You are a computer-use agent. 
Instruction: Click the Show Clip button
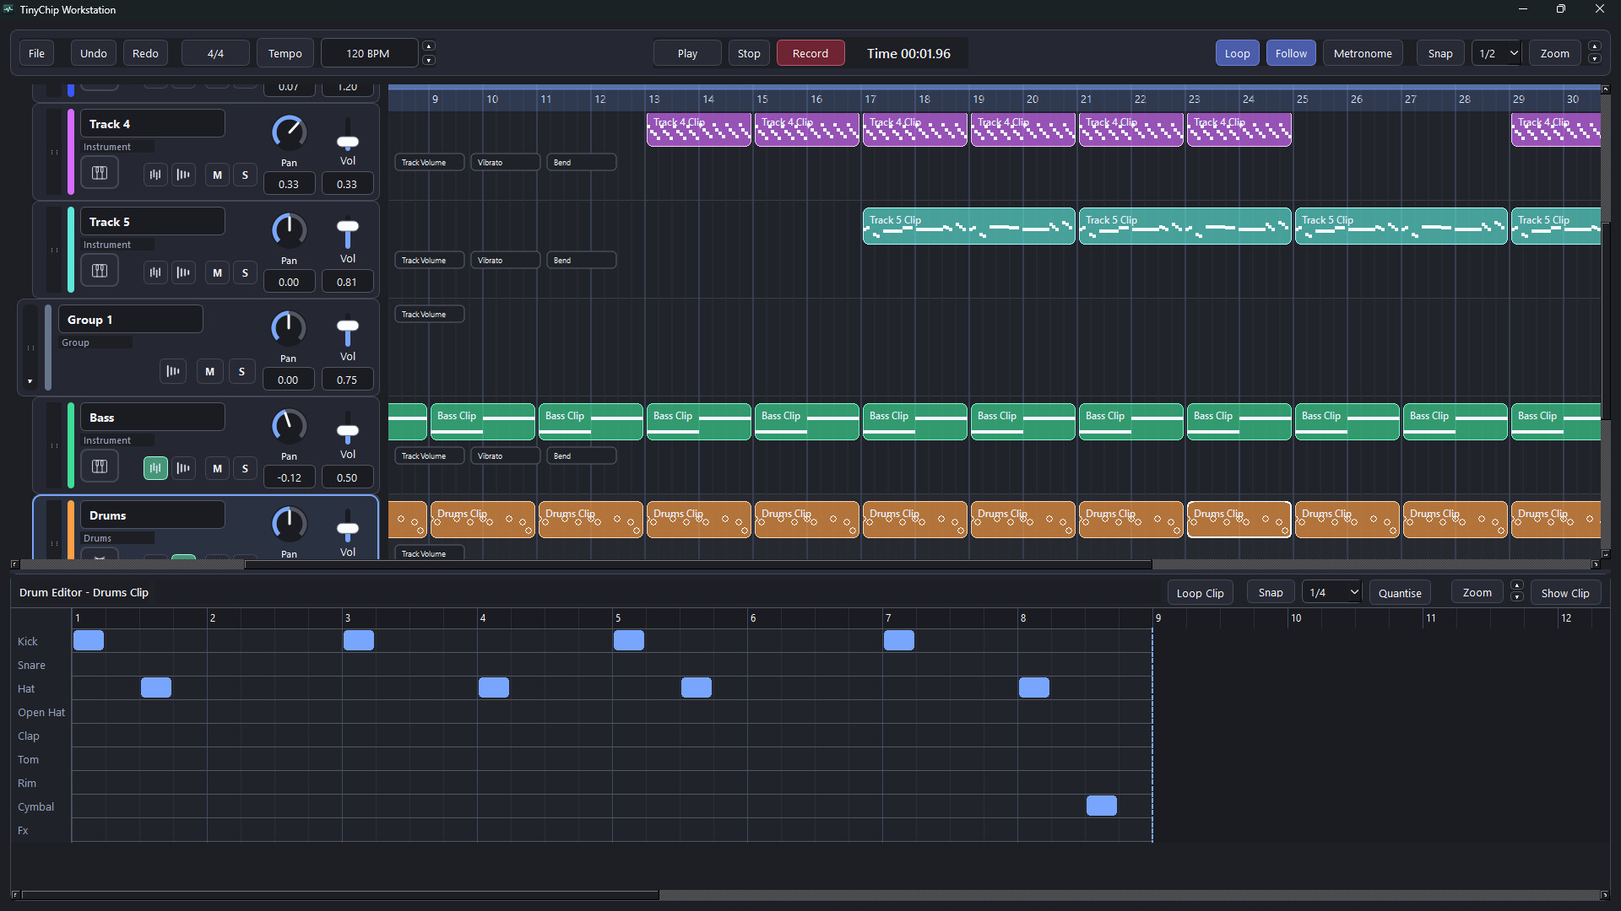(x=1565, y=593)
